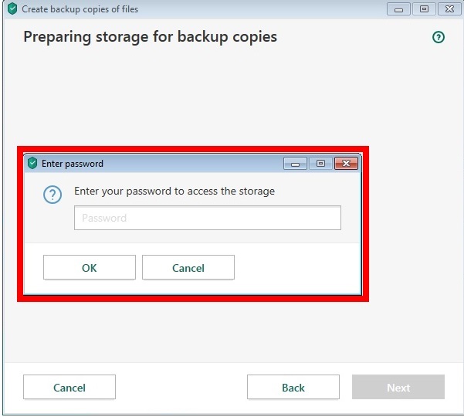The image size is (464, 417).
Task: Maximize the Enter password dialog
Action: [320, 164]
